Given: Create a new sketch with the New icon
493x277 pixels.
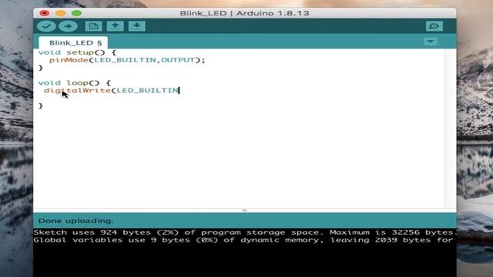Looking at the screenshot, I should pos(93,26).
